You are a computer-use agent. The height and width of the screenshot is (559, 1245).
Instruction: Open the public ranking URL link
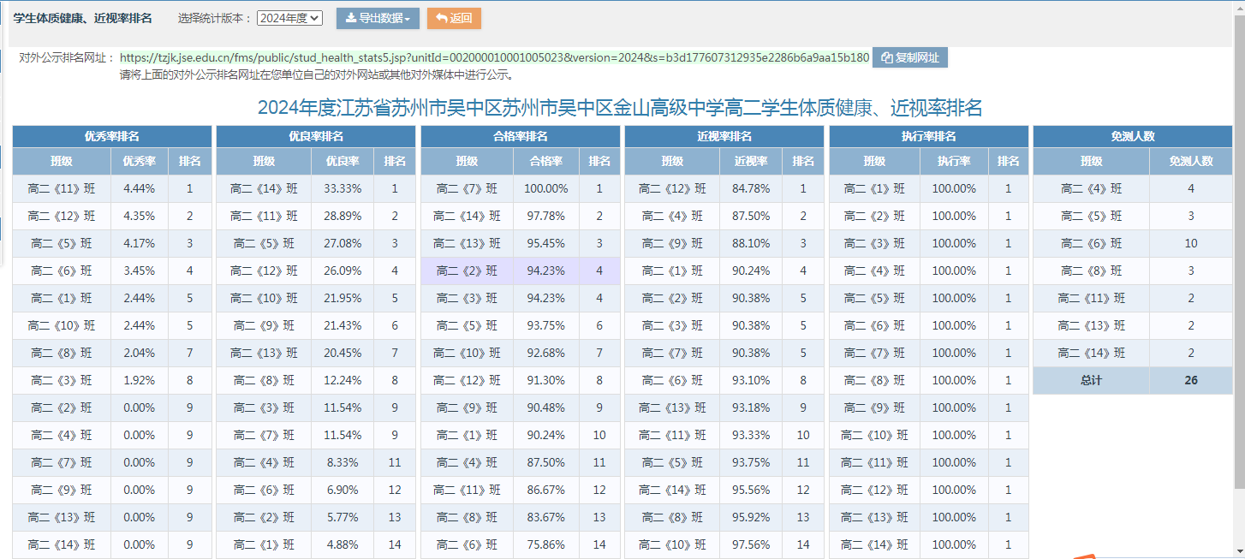coord(494,58)
